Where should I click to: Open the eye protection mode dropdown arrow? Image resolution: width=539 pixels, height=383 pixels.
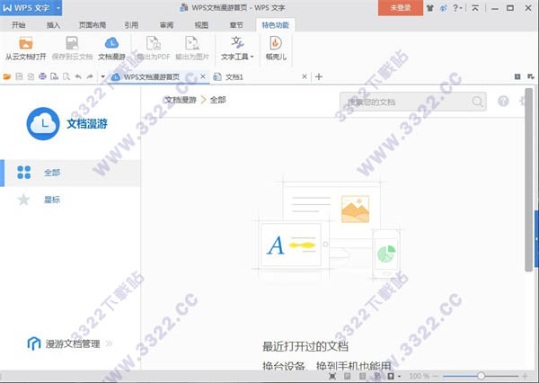point(399,376)
